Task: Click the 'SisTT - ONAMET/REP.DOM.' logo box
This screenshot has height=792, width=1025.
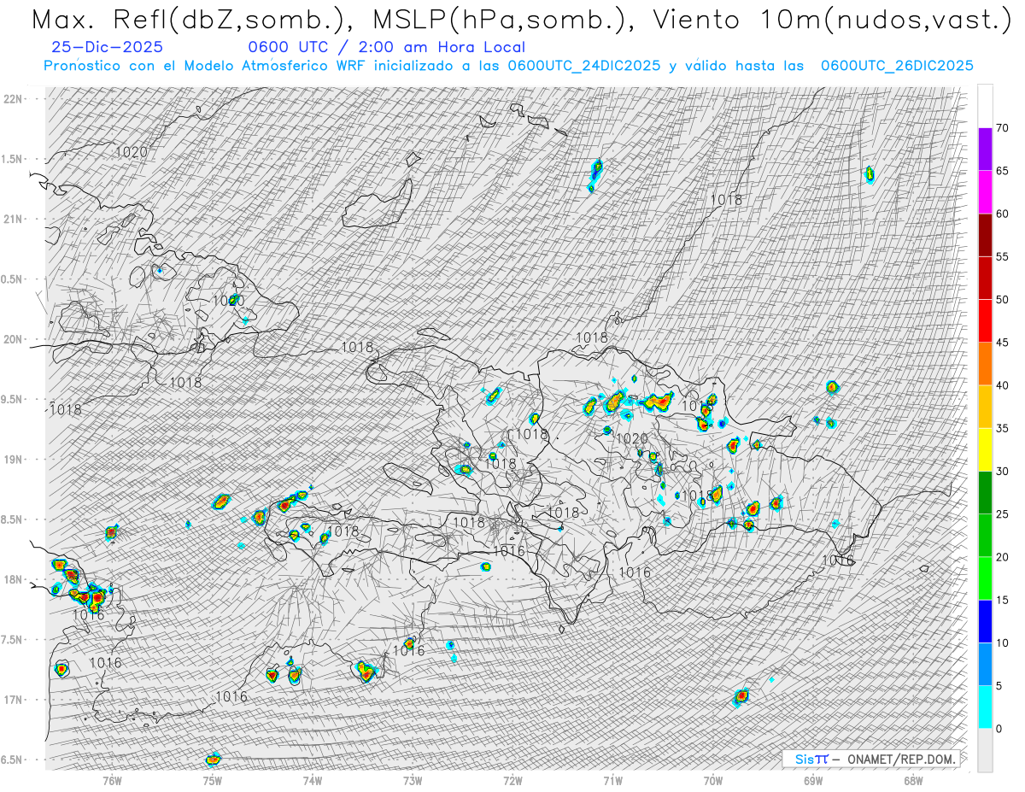Action: [x=870, y=759]
